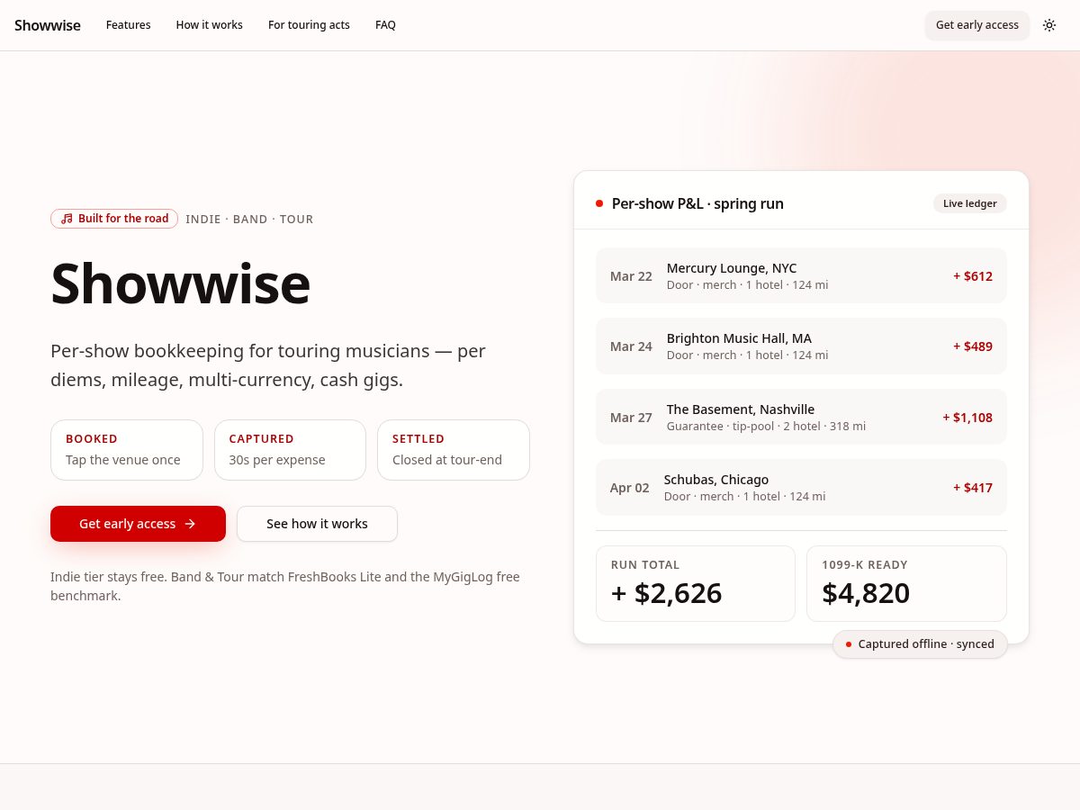This screenshot has width=1080, height=810.
Task: Toggle the light/dark theme sun icon
Action: pos(1049,25)
